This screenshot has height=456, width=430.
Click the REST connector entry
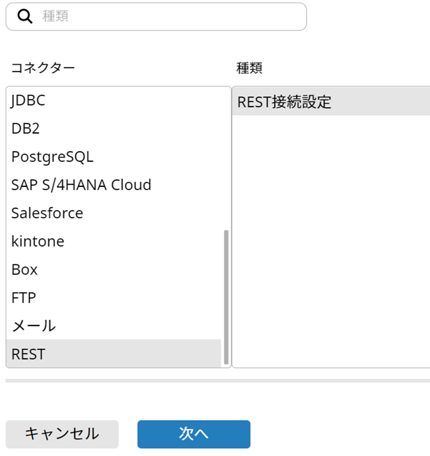[x=28, y=354]
